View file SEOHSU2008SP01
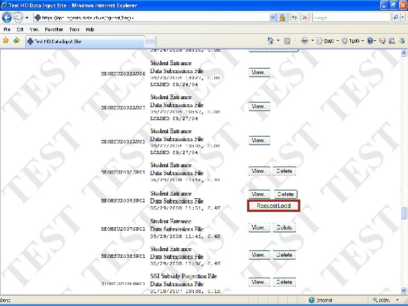Screen dimensions: 408x306 [259, 255]
